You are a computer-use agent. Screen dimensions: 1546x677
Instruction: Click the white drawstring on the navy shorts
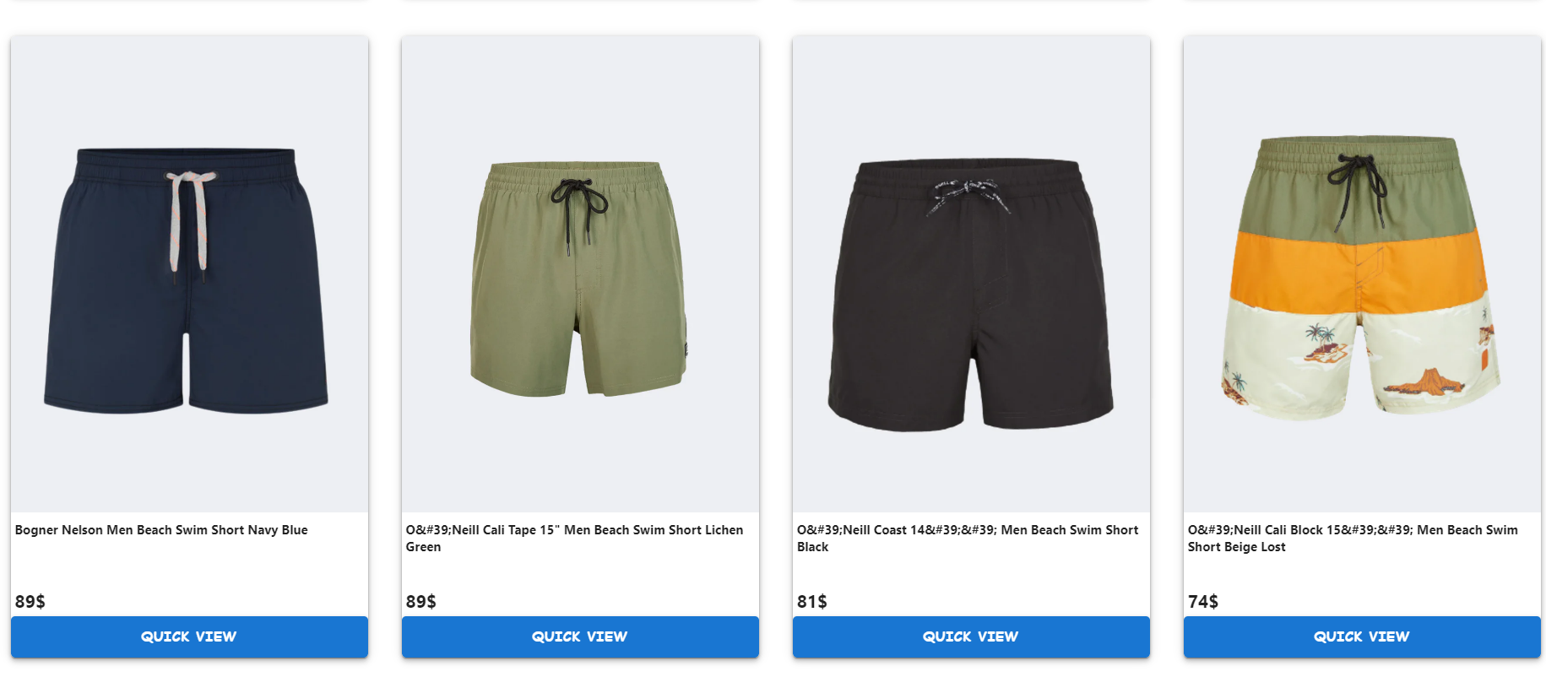(x=190, y=221)
